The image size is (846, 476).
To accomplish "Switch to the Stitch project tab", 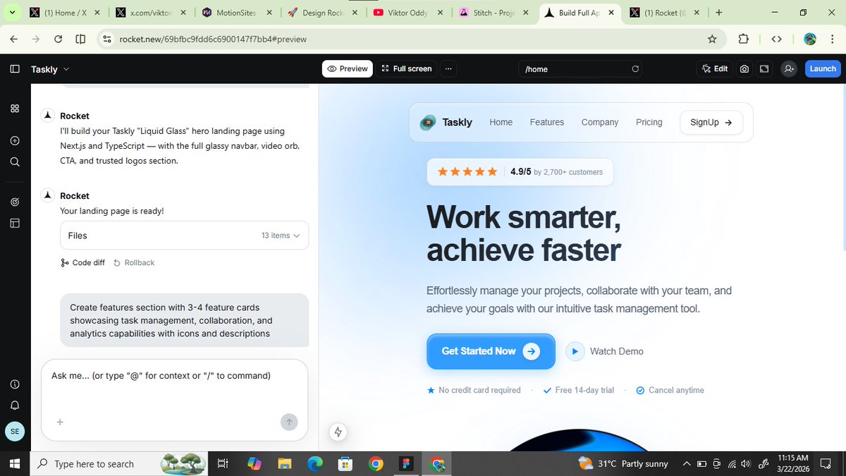I will (x=493, y=13).
